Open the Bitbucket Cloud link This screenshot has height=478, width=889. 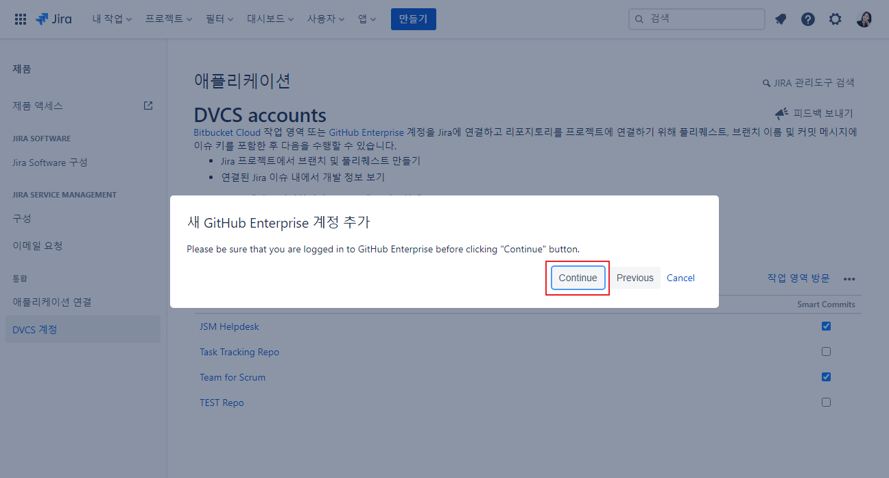click(227, 132)
